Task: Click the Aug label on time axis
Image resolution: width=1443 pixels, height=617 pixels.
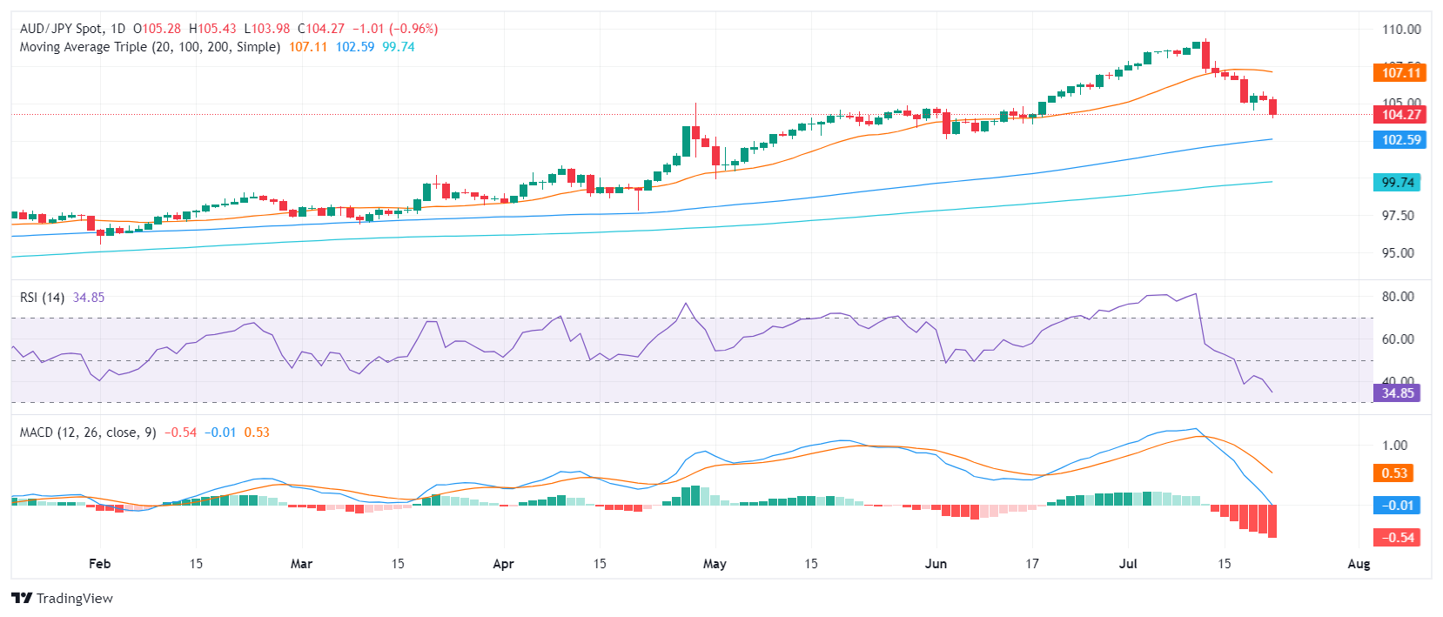Action: tap(1359, 564)
